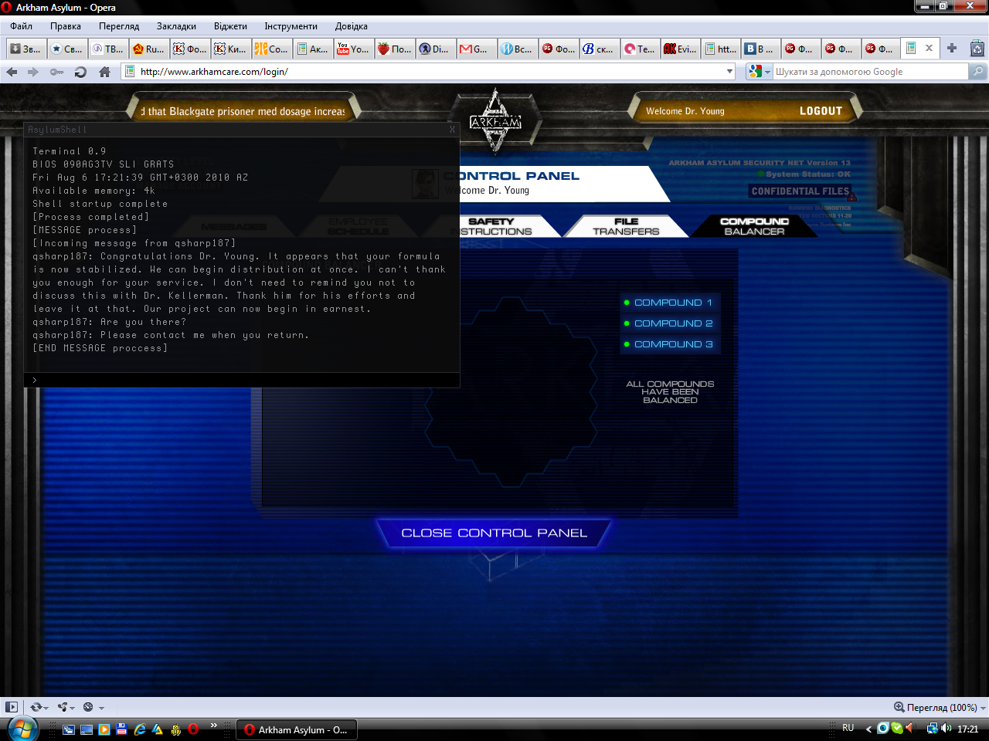Open the media player Quick Launch icon

104,729
